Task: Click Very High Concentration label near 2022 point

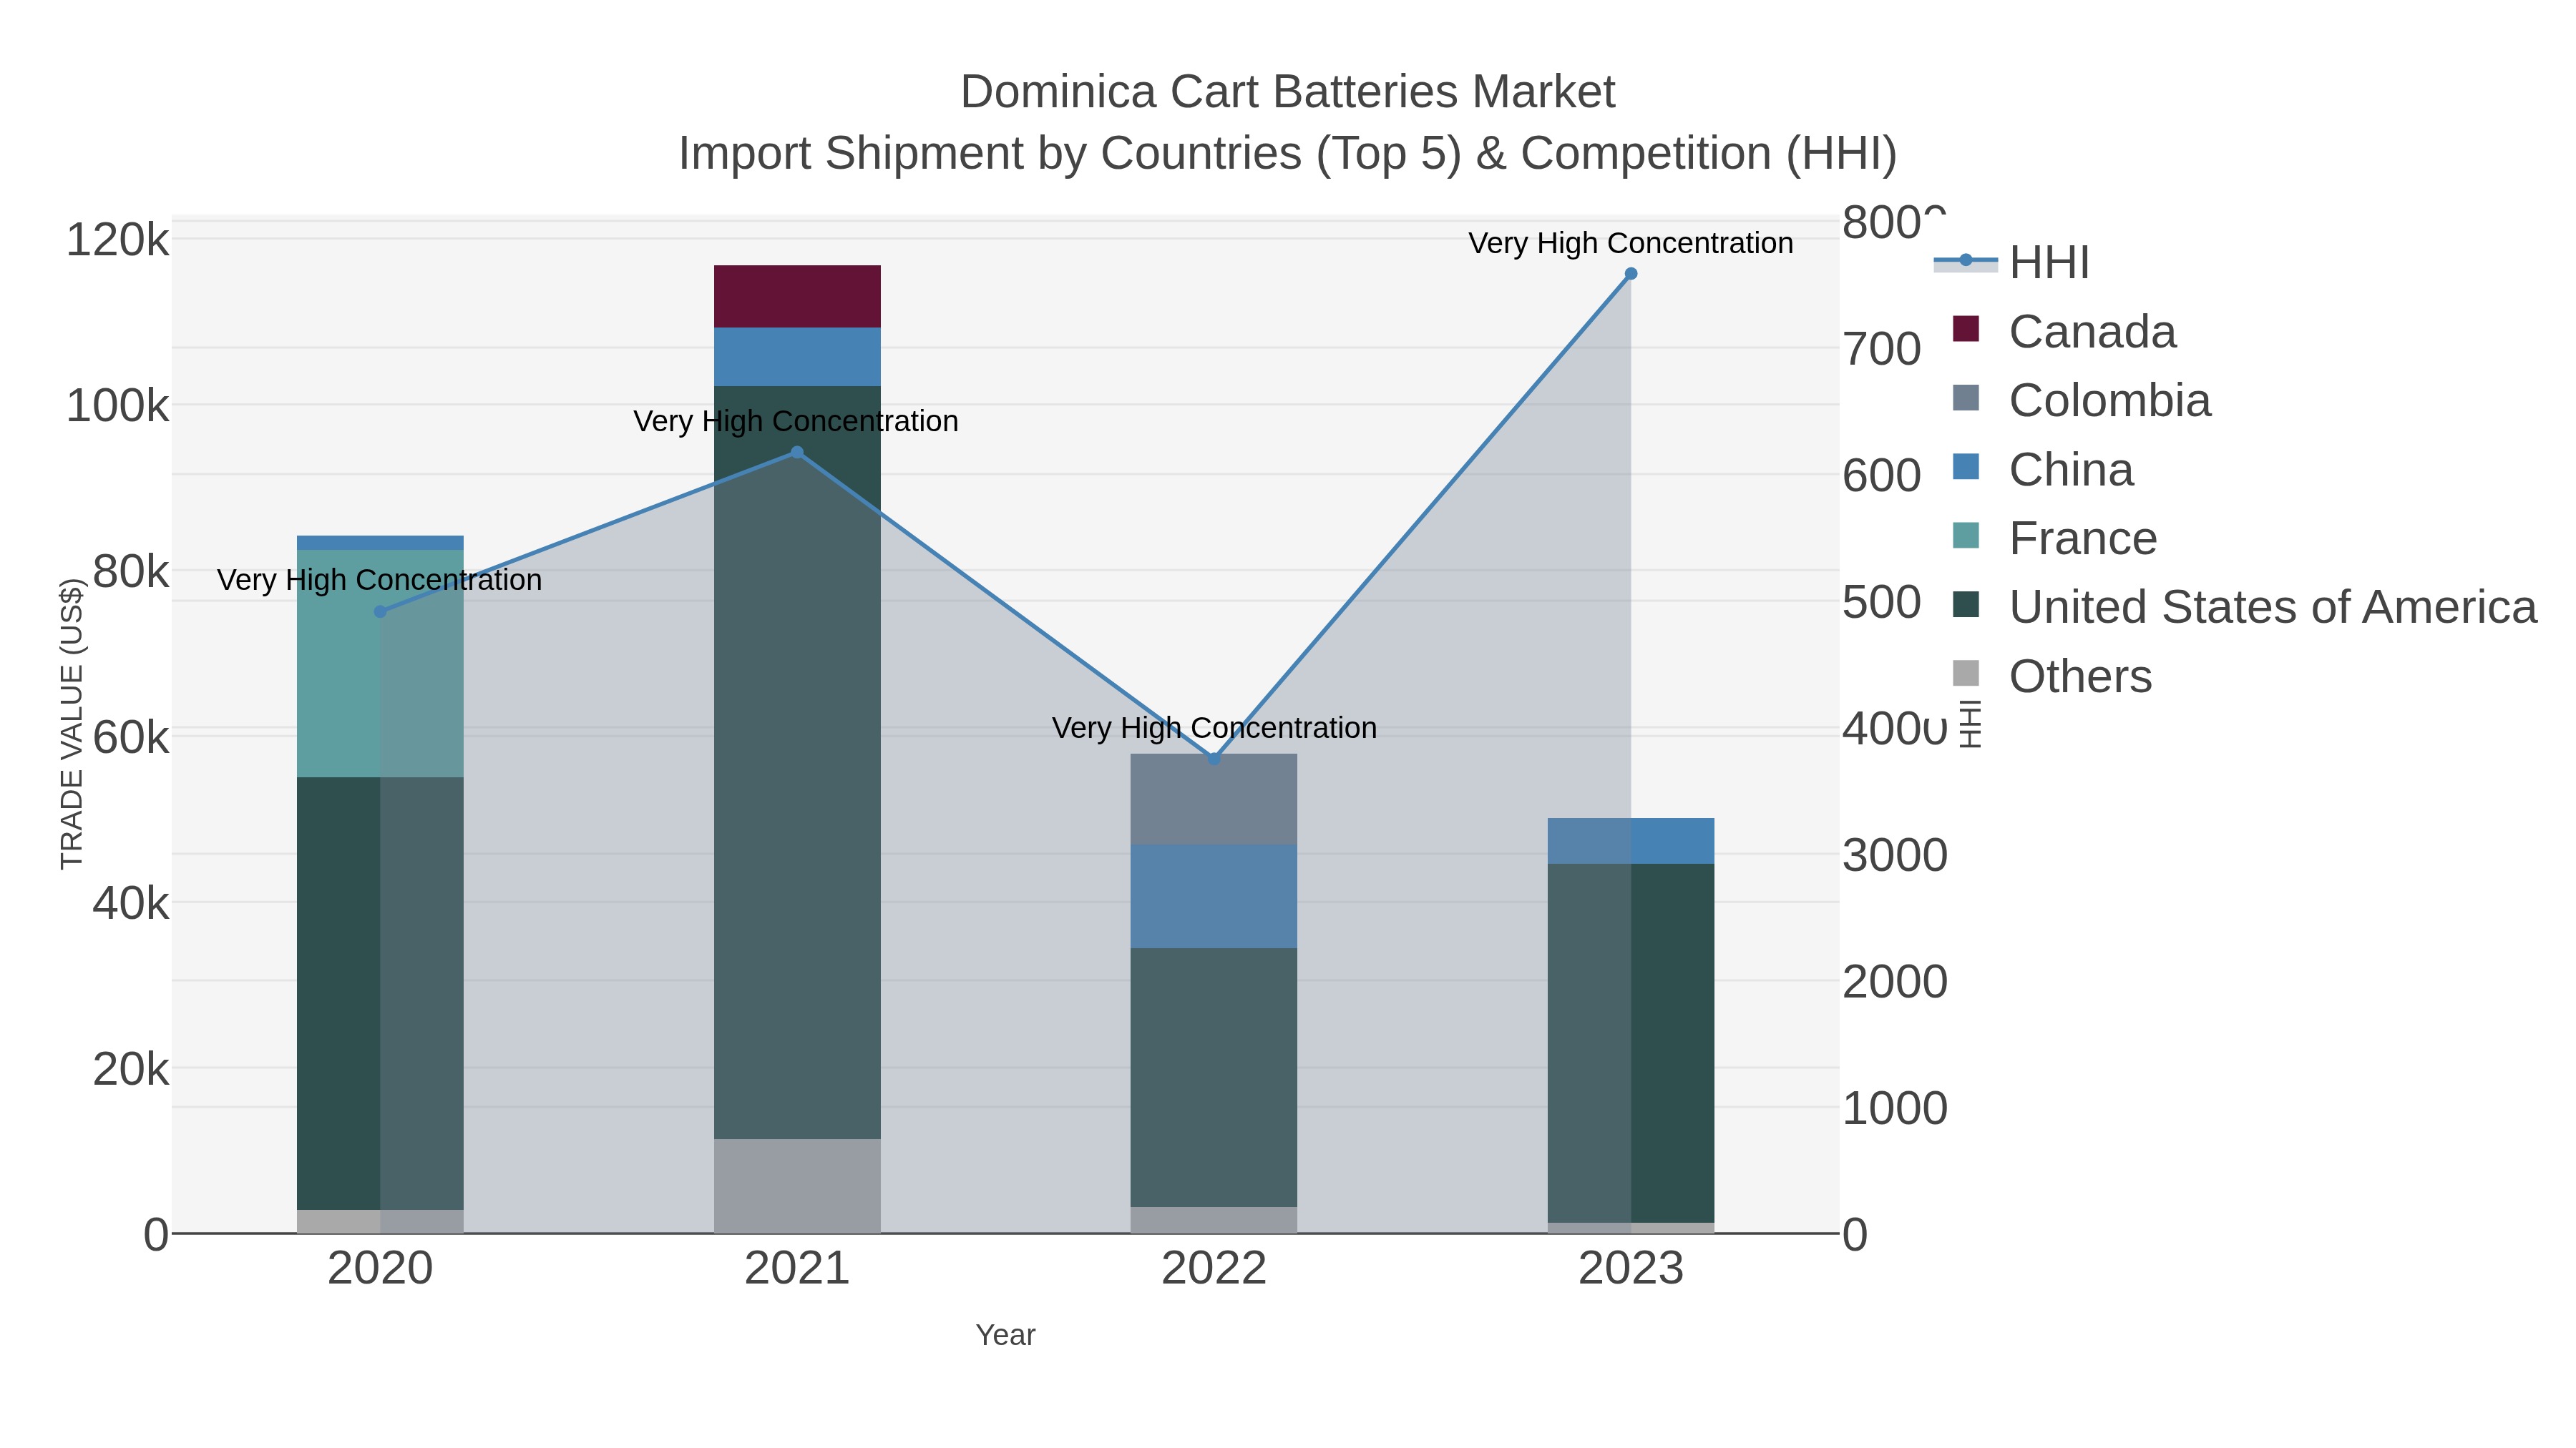Action: tap(1214, 727)
